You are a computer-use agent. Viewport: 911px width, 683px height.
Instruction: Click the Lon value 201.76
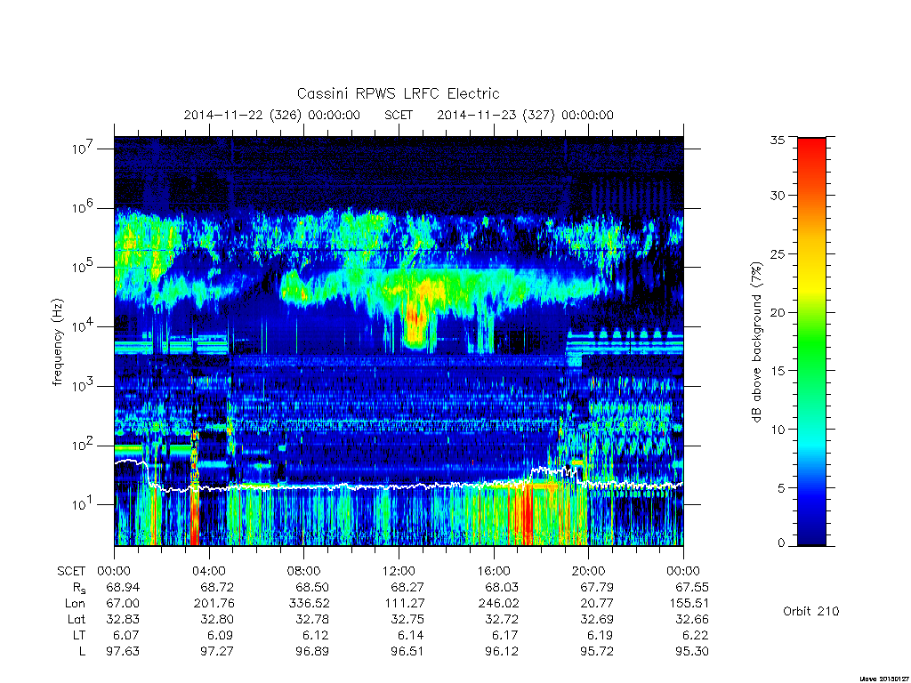point(214,604)
